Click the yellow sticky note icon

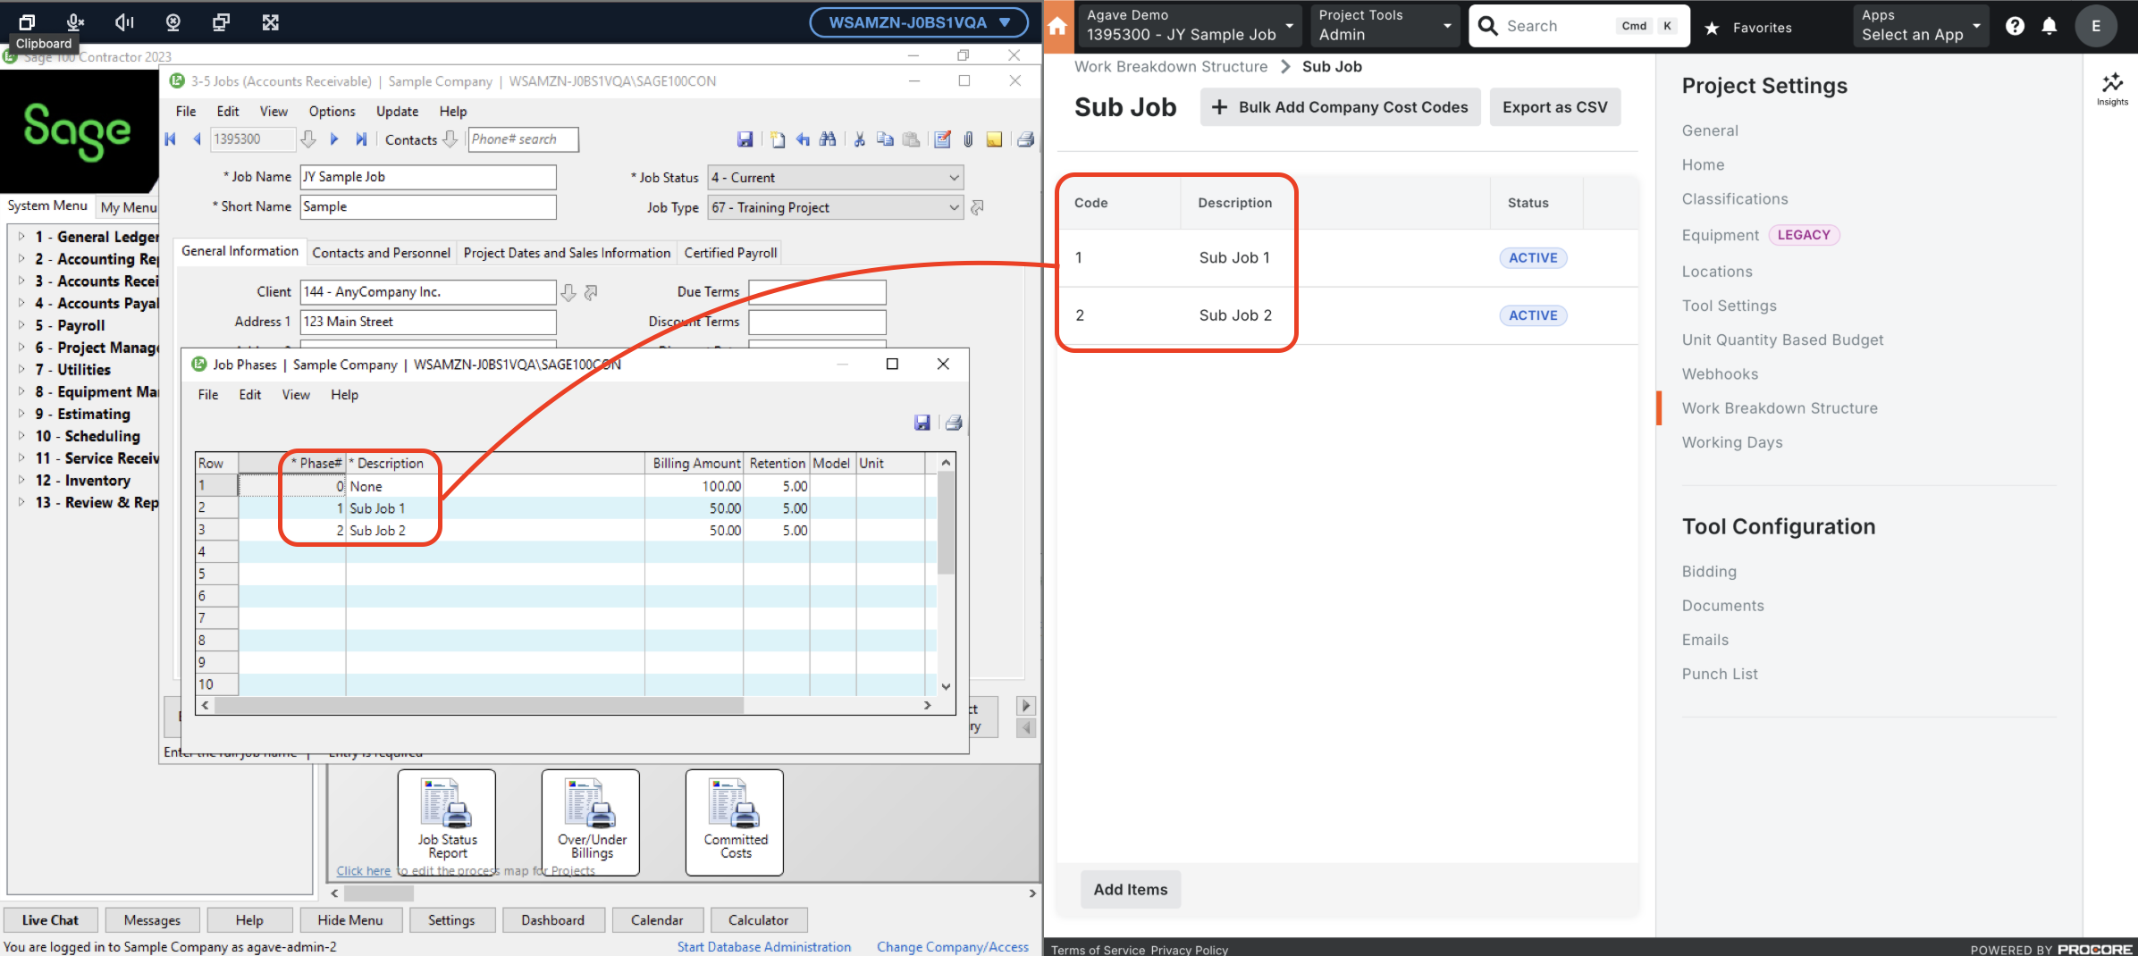995,139
